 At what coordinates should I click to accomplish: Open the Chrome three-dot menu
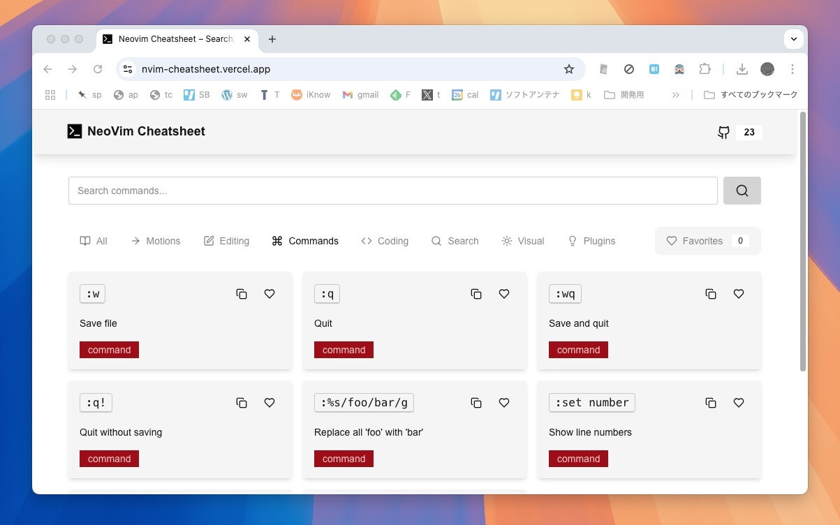[793, 69]
